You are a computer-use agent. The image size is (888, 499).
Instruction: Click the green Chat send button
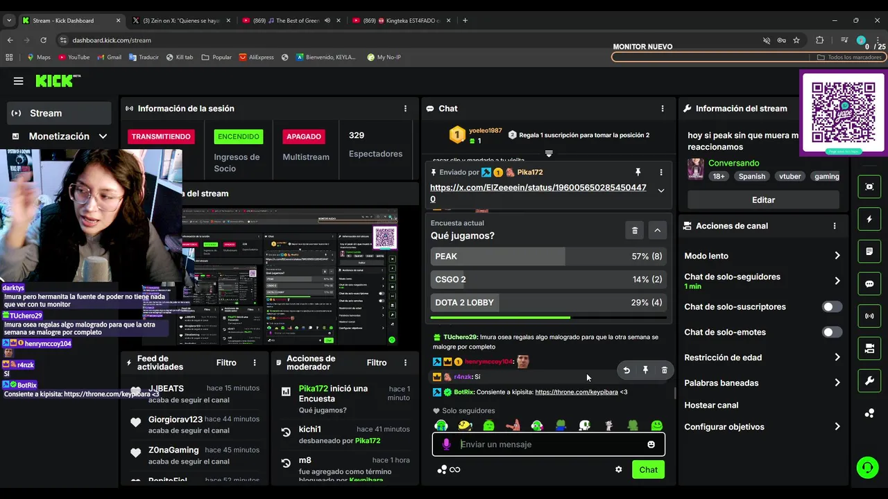649,470
